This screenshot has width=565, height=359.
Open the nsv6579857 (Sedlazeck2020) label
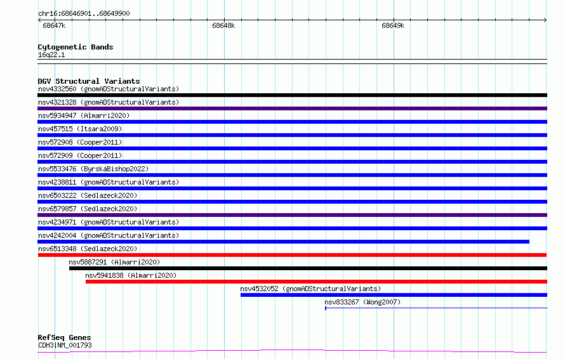(x=88, y=209)
